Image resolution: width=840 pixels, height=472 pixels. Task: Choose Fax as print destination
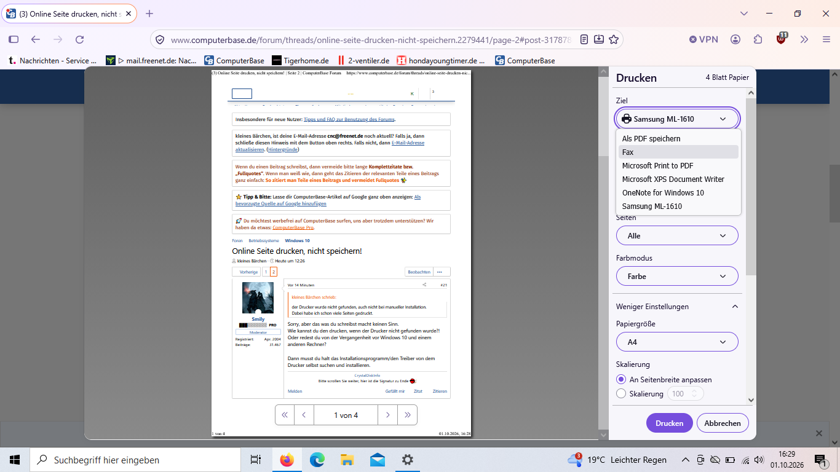tap(678, 152)
